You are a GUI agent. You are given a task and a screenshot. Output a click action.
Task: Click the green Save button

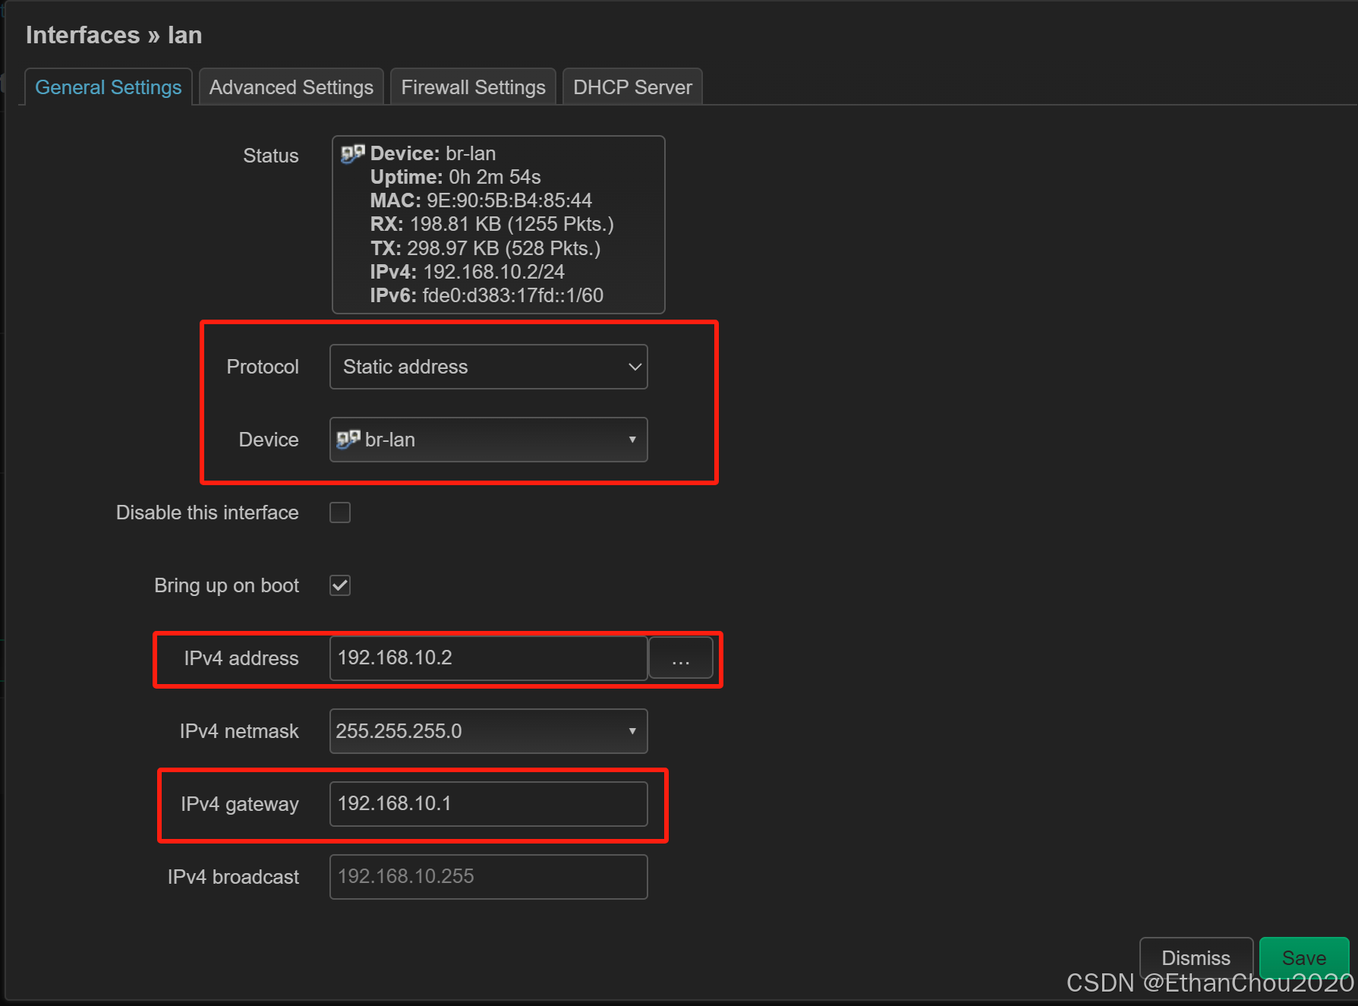[1304, 958]
